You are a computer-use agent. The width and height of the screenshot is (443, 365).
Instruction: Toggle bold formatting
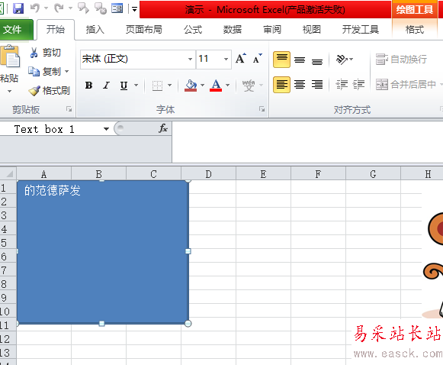pos(88,85)
